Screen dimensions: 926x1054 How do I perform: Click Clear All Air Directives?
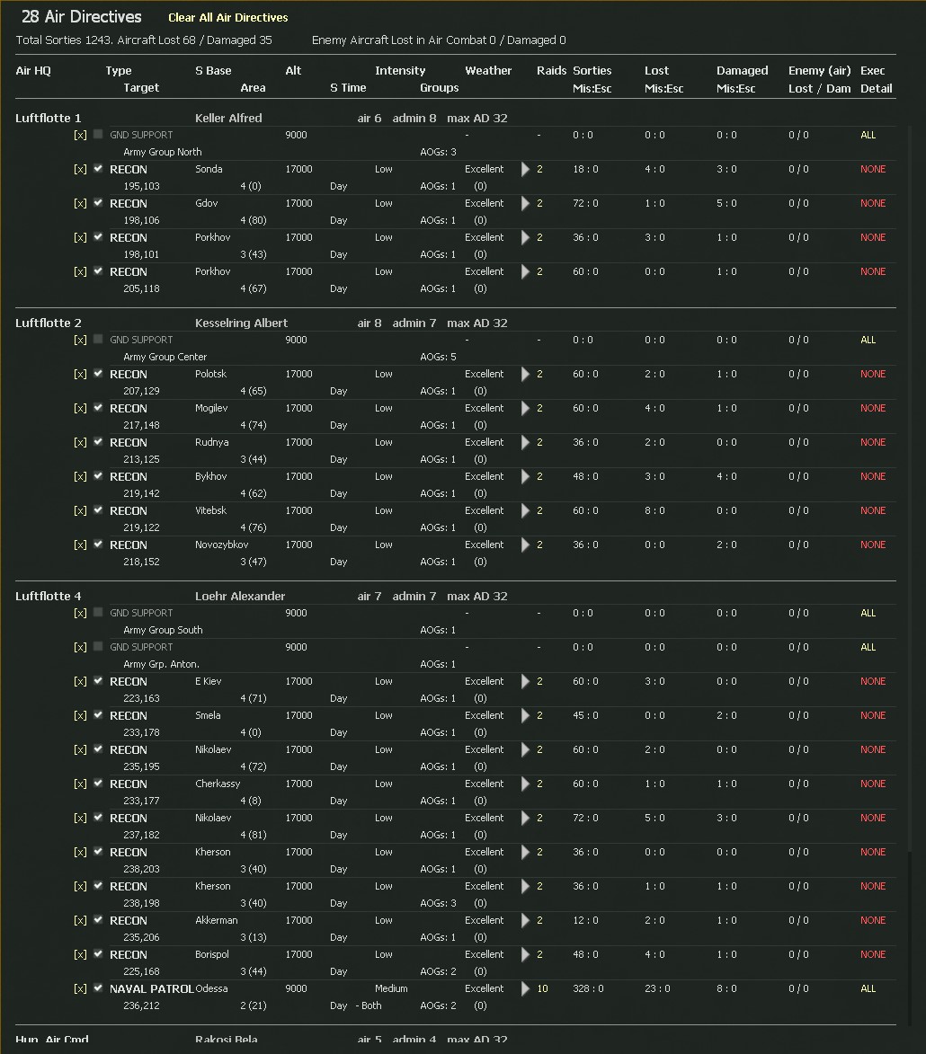(x=228, y=17)
